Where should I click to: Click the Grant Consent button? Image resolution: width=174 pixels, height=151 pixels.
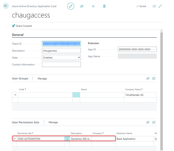pos(22,26)
